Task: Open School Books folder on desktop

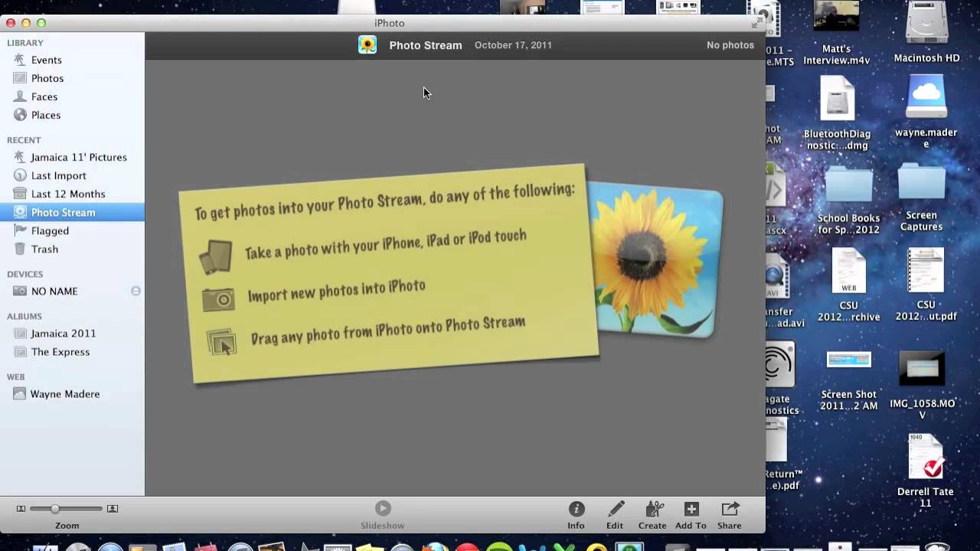Action: pyautogui.click(x=848, y=199)
